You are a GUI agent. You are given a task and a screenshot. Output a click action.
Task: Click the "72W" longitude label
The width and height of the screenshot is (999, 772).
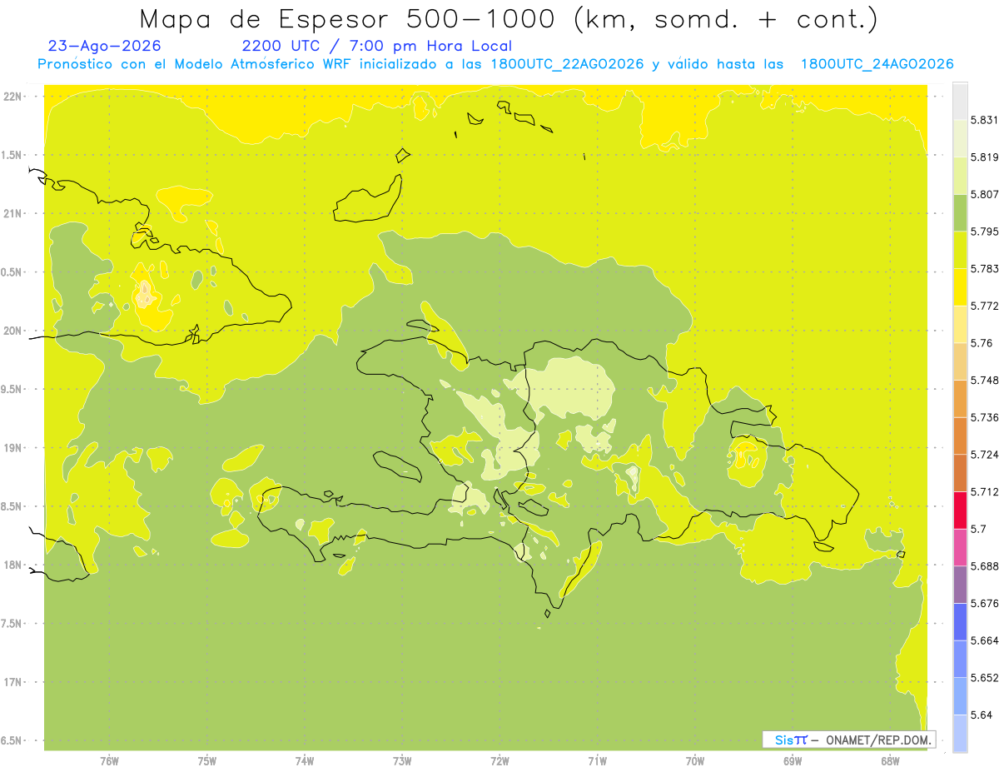coord(500,760)
